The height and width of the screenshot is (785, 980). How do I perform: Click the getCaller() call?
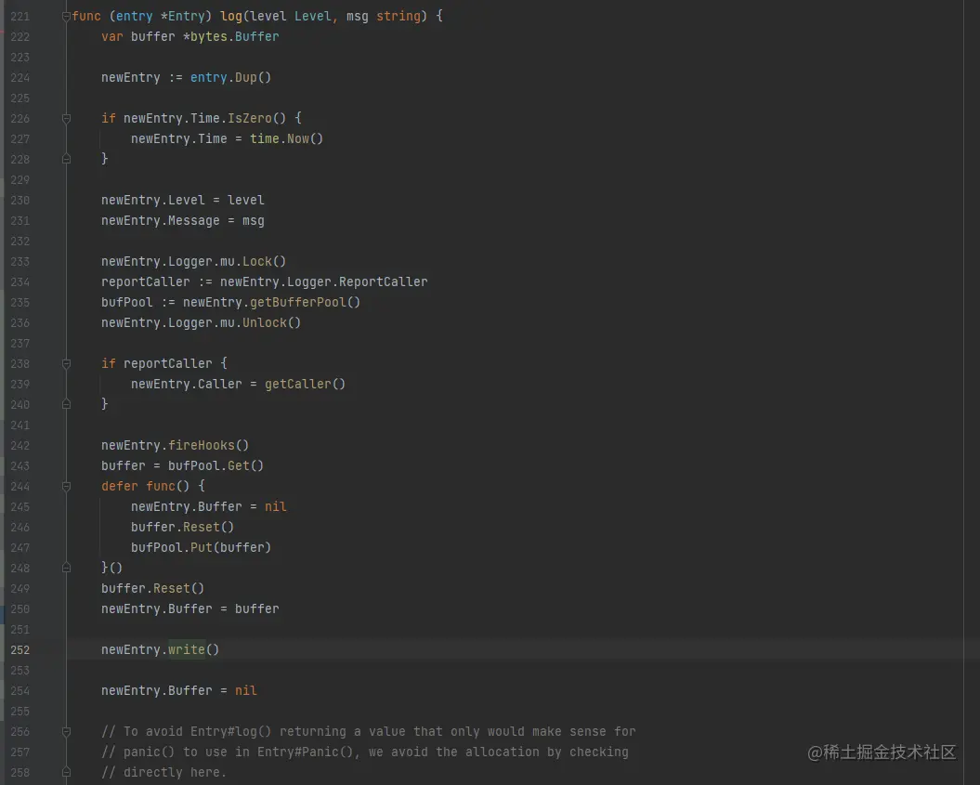tap(305, 384)
